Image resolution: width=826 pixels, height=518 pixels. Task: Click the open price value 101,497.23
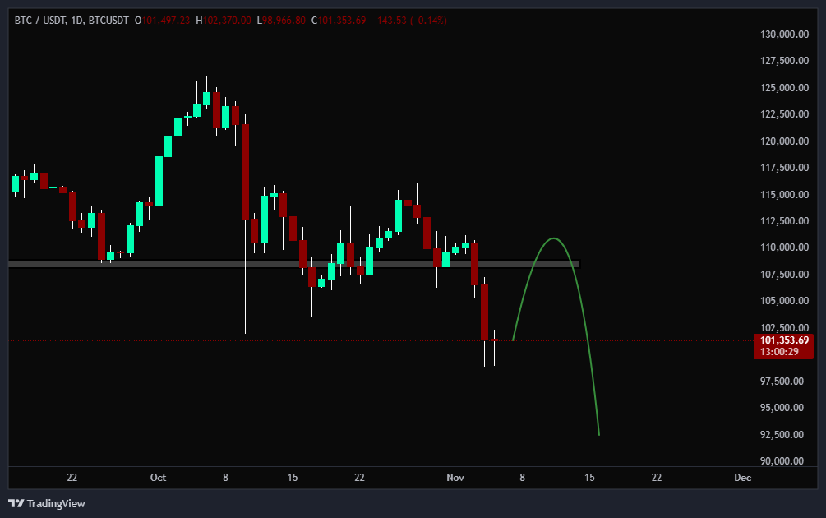pyautogui.click(x=167, y=20)
